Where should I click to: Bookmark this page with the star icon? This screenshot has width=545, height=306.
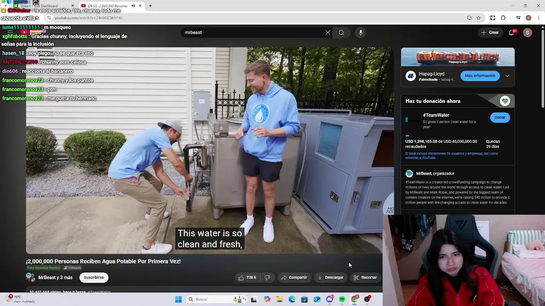pos(479,18)
